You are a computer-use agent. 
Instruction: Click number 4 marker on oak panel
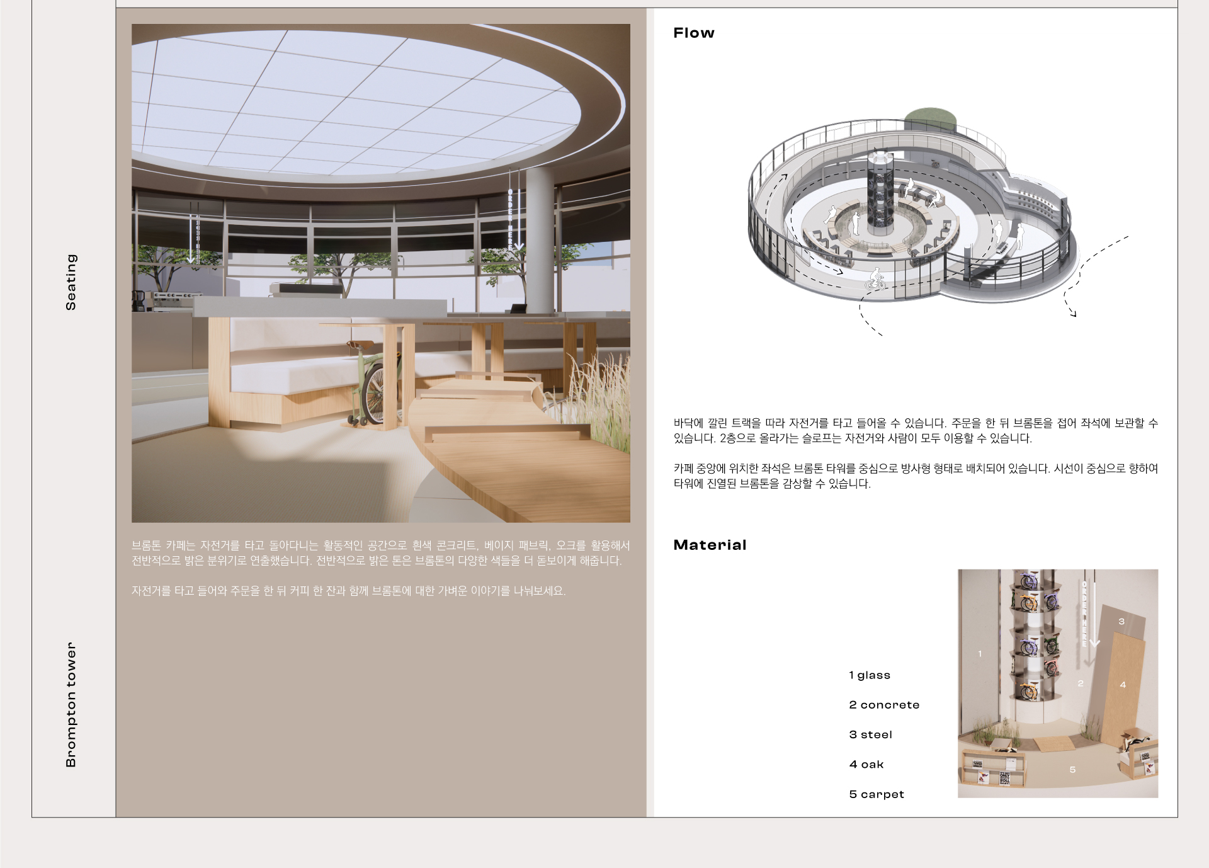point(1123,685)
